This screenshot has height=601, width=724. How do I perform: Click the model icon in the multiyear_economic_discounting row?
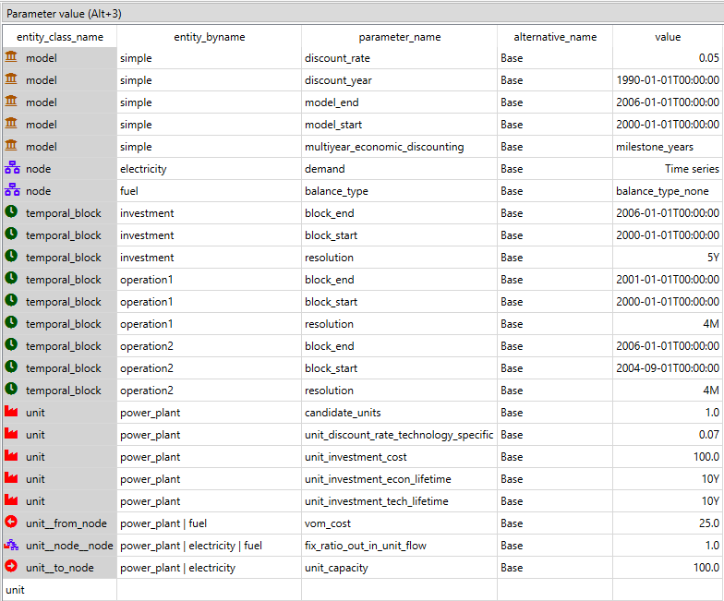coord(11,146)
